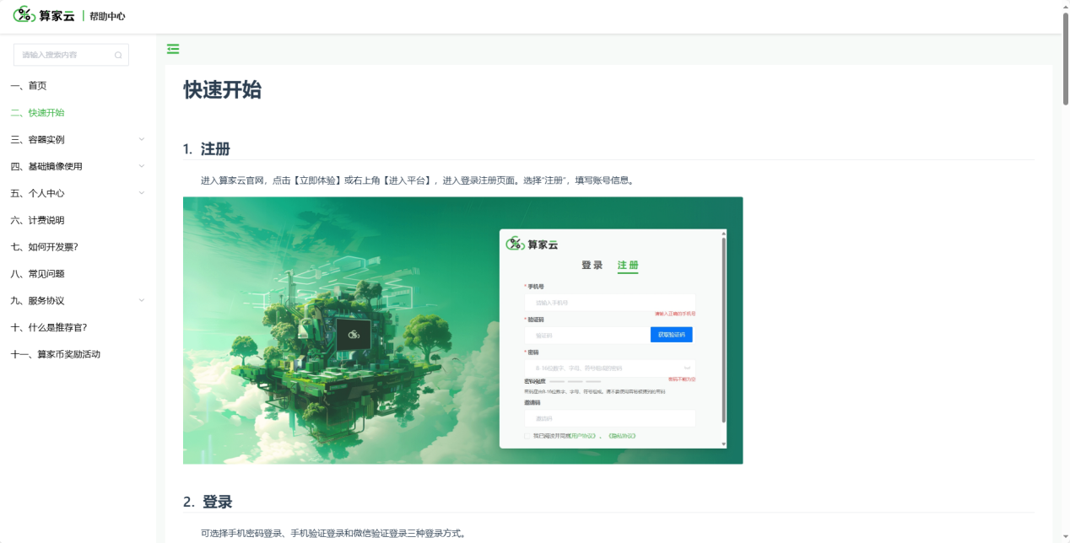Click registration instruction paragraph mentioning 立即体验
Viewport: 1070px width, 543px height.
click(x=417, y=180)
